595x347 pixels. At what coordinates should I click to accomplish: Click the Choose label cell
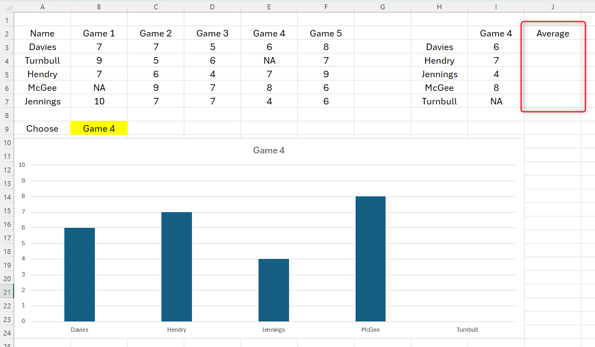[x=42, y=128]
